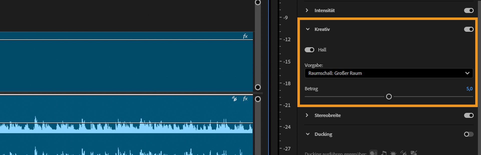This screenshot has width=481, height=155.
Task: Select dialogue as ducking target
Action: (x=373, y=153)
